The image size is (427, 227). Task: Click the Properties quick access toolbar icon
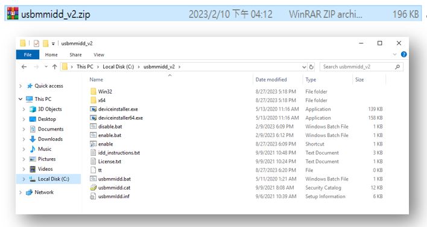click(36, 43)
